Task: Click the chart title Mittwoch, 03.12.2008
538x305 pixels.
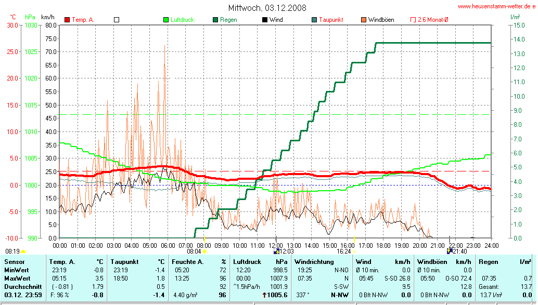Action: point(267,8)
